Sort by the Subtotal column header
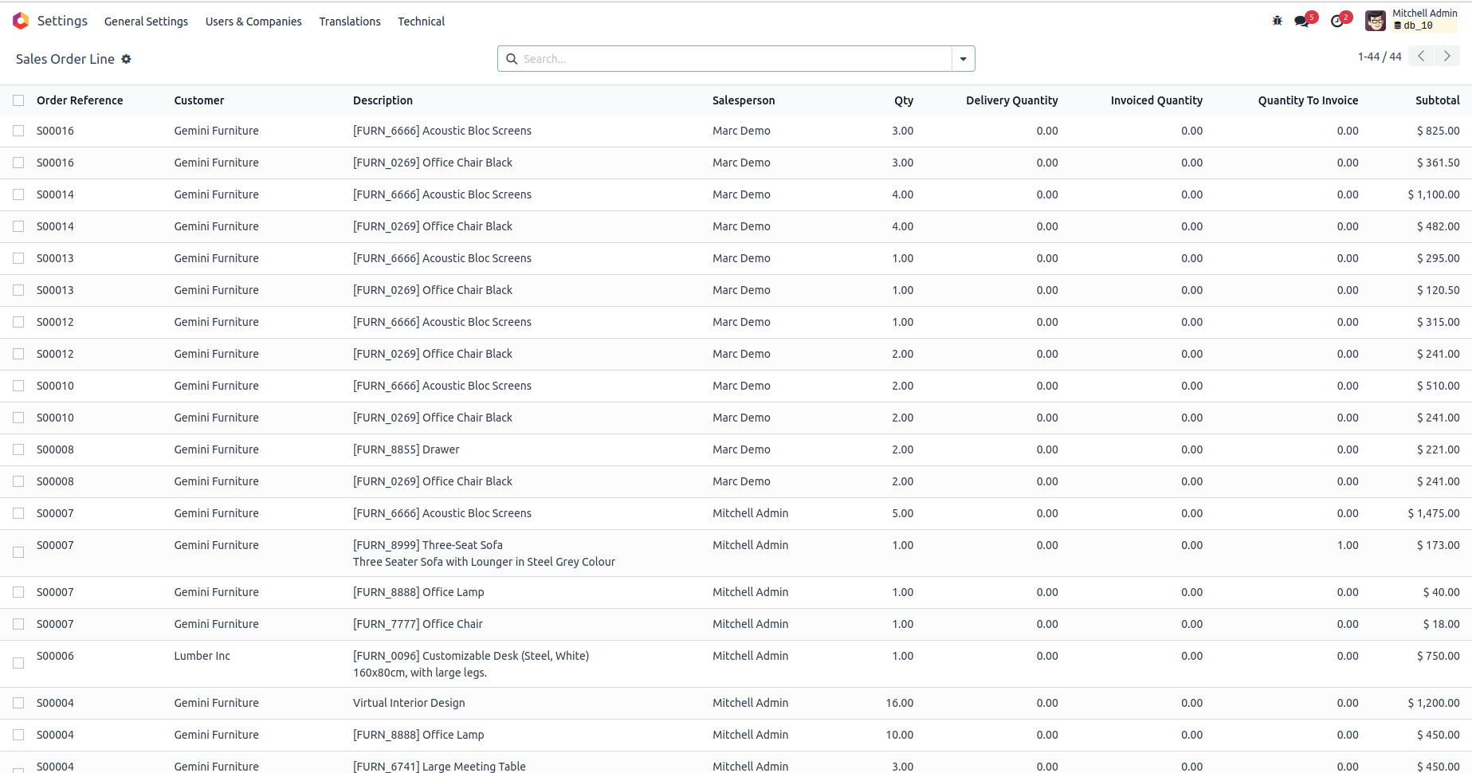Screen dimensions: 1472x773 [1437, 100]
